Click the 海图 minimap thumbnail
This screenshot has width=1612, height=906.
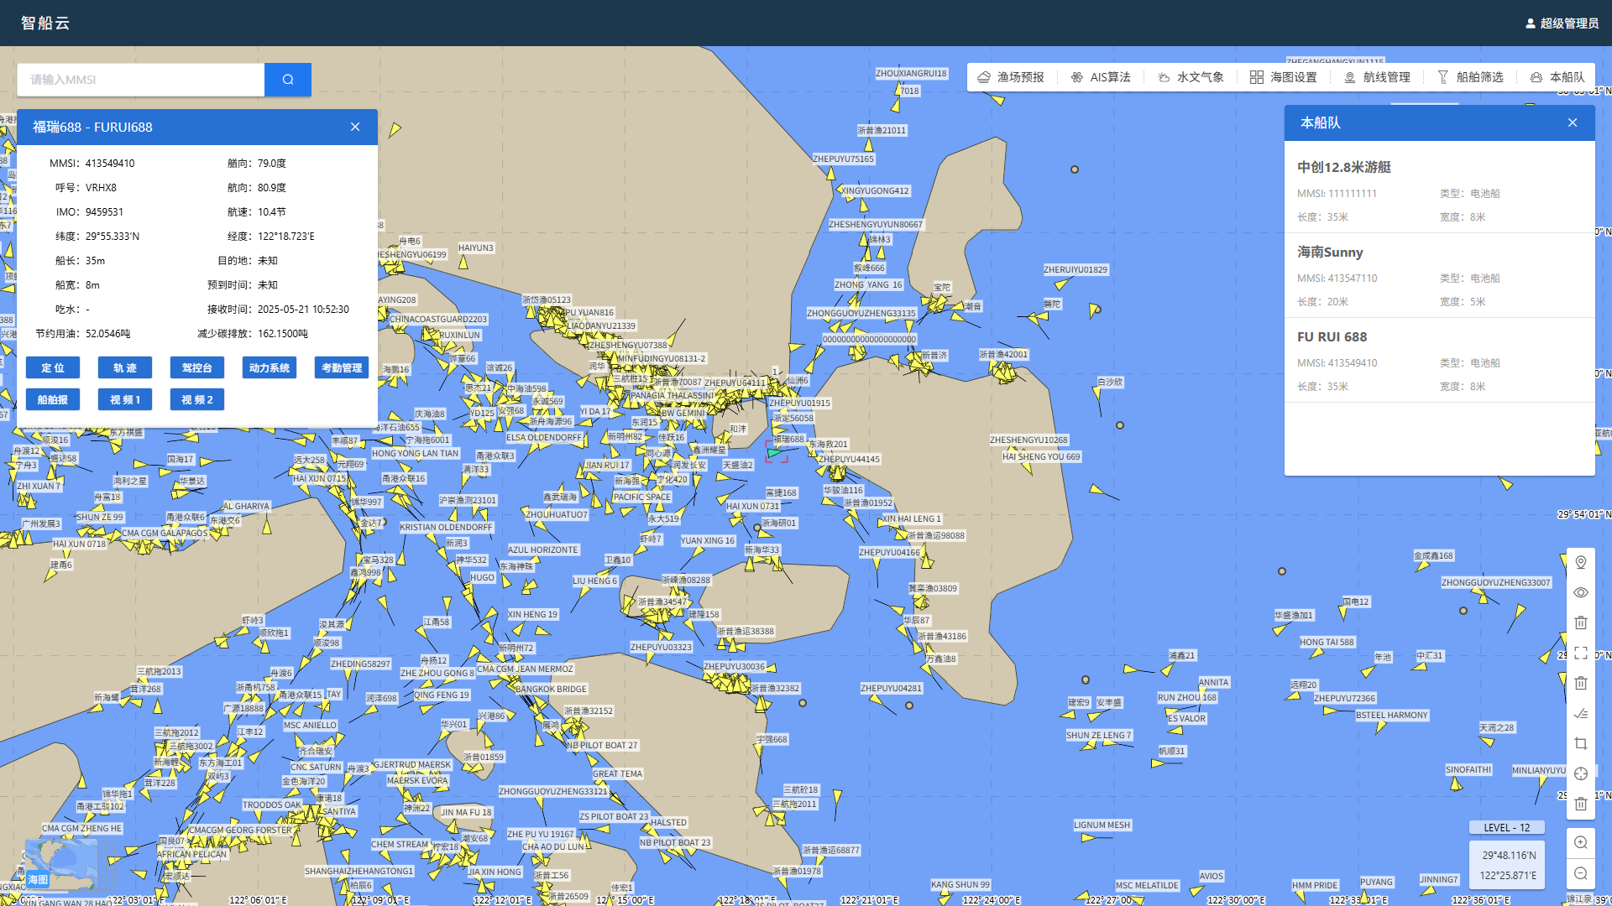coord(60,864)
